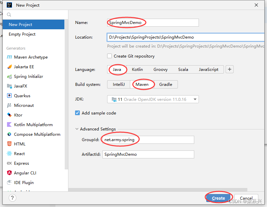Click the Spring Initializr leaf icon
The height and width of the screenshot is (207, 267).
[9, 77]
